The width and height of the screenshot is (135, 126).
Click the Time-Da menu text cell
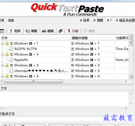122,49
